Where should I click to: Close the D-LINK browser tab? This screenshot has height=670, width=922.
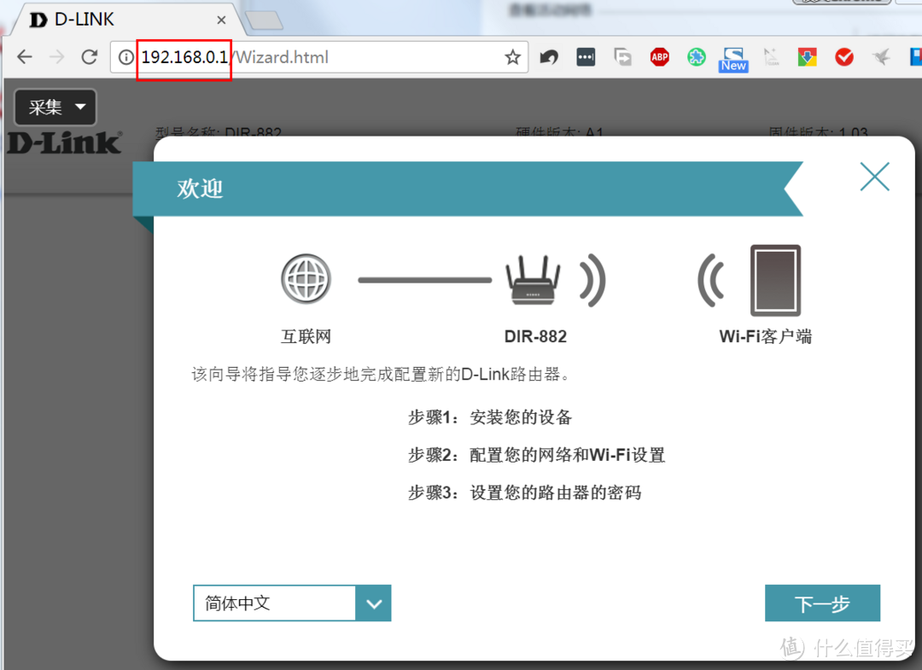coord(222,20)
